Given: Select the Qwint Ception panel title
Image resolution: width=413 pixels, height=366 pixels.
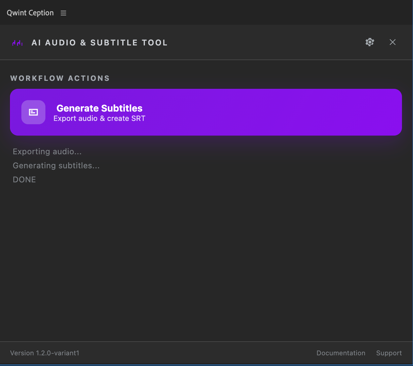Looking at the screenshot, I should tap(30, 13).
